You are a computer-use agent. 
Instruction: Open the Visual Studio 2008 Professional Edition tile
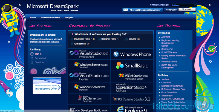(x=132, y=77)
